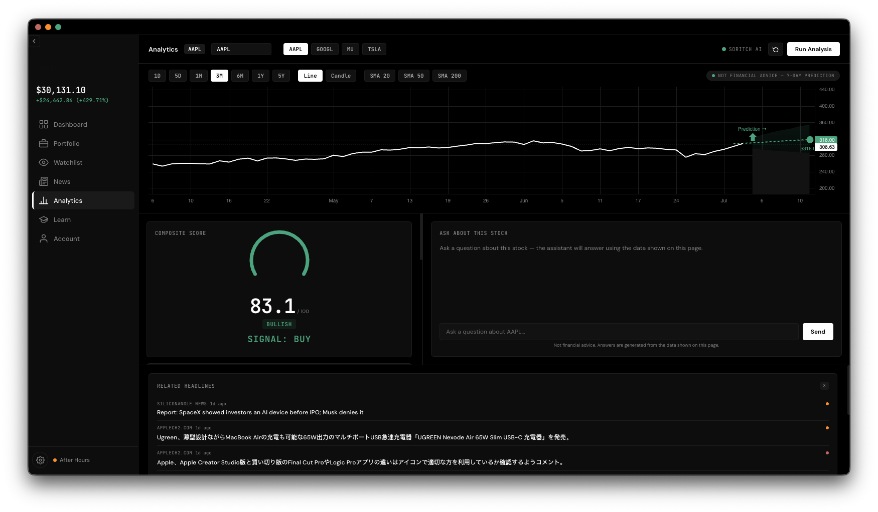Select the 1D time range
878x512 pixels.
tap(157, 76)
